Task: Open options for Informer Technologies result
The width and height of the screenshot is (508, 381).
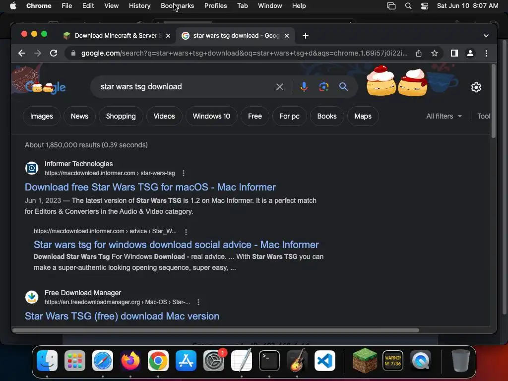Action: tap(184, 173)
